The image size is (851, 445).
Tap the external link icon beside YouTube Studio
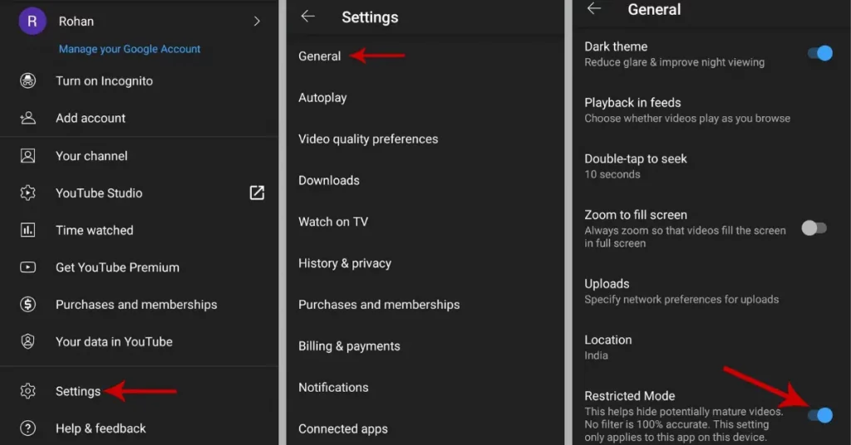point(257,193)
